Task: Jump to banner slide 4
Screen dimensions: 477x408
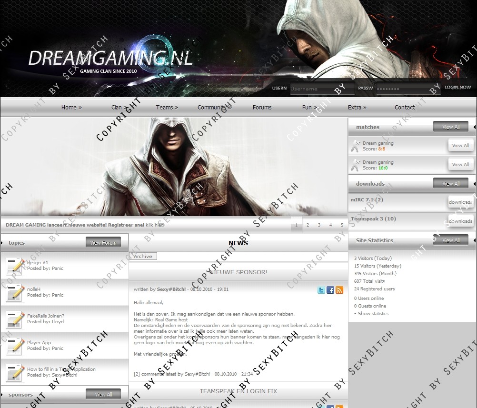Action: click(x=331, y=225)
